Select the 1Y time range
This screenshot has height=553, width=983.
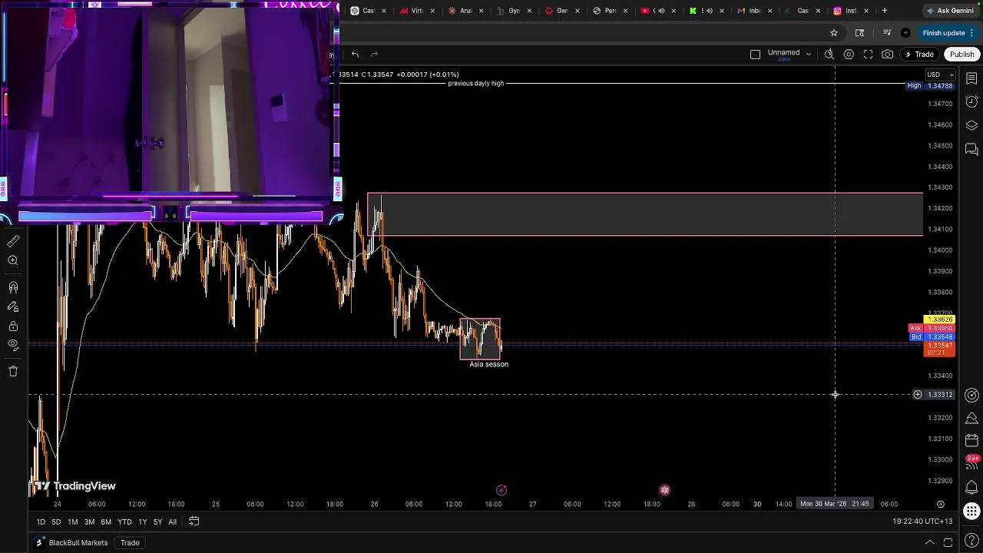(x=142, y=522)
